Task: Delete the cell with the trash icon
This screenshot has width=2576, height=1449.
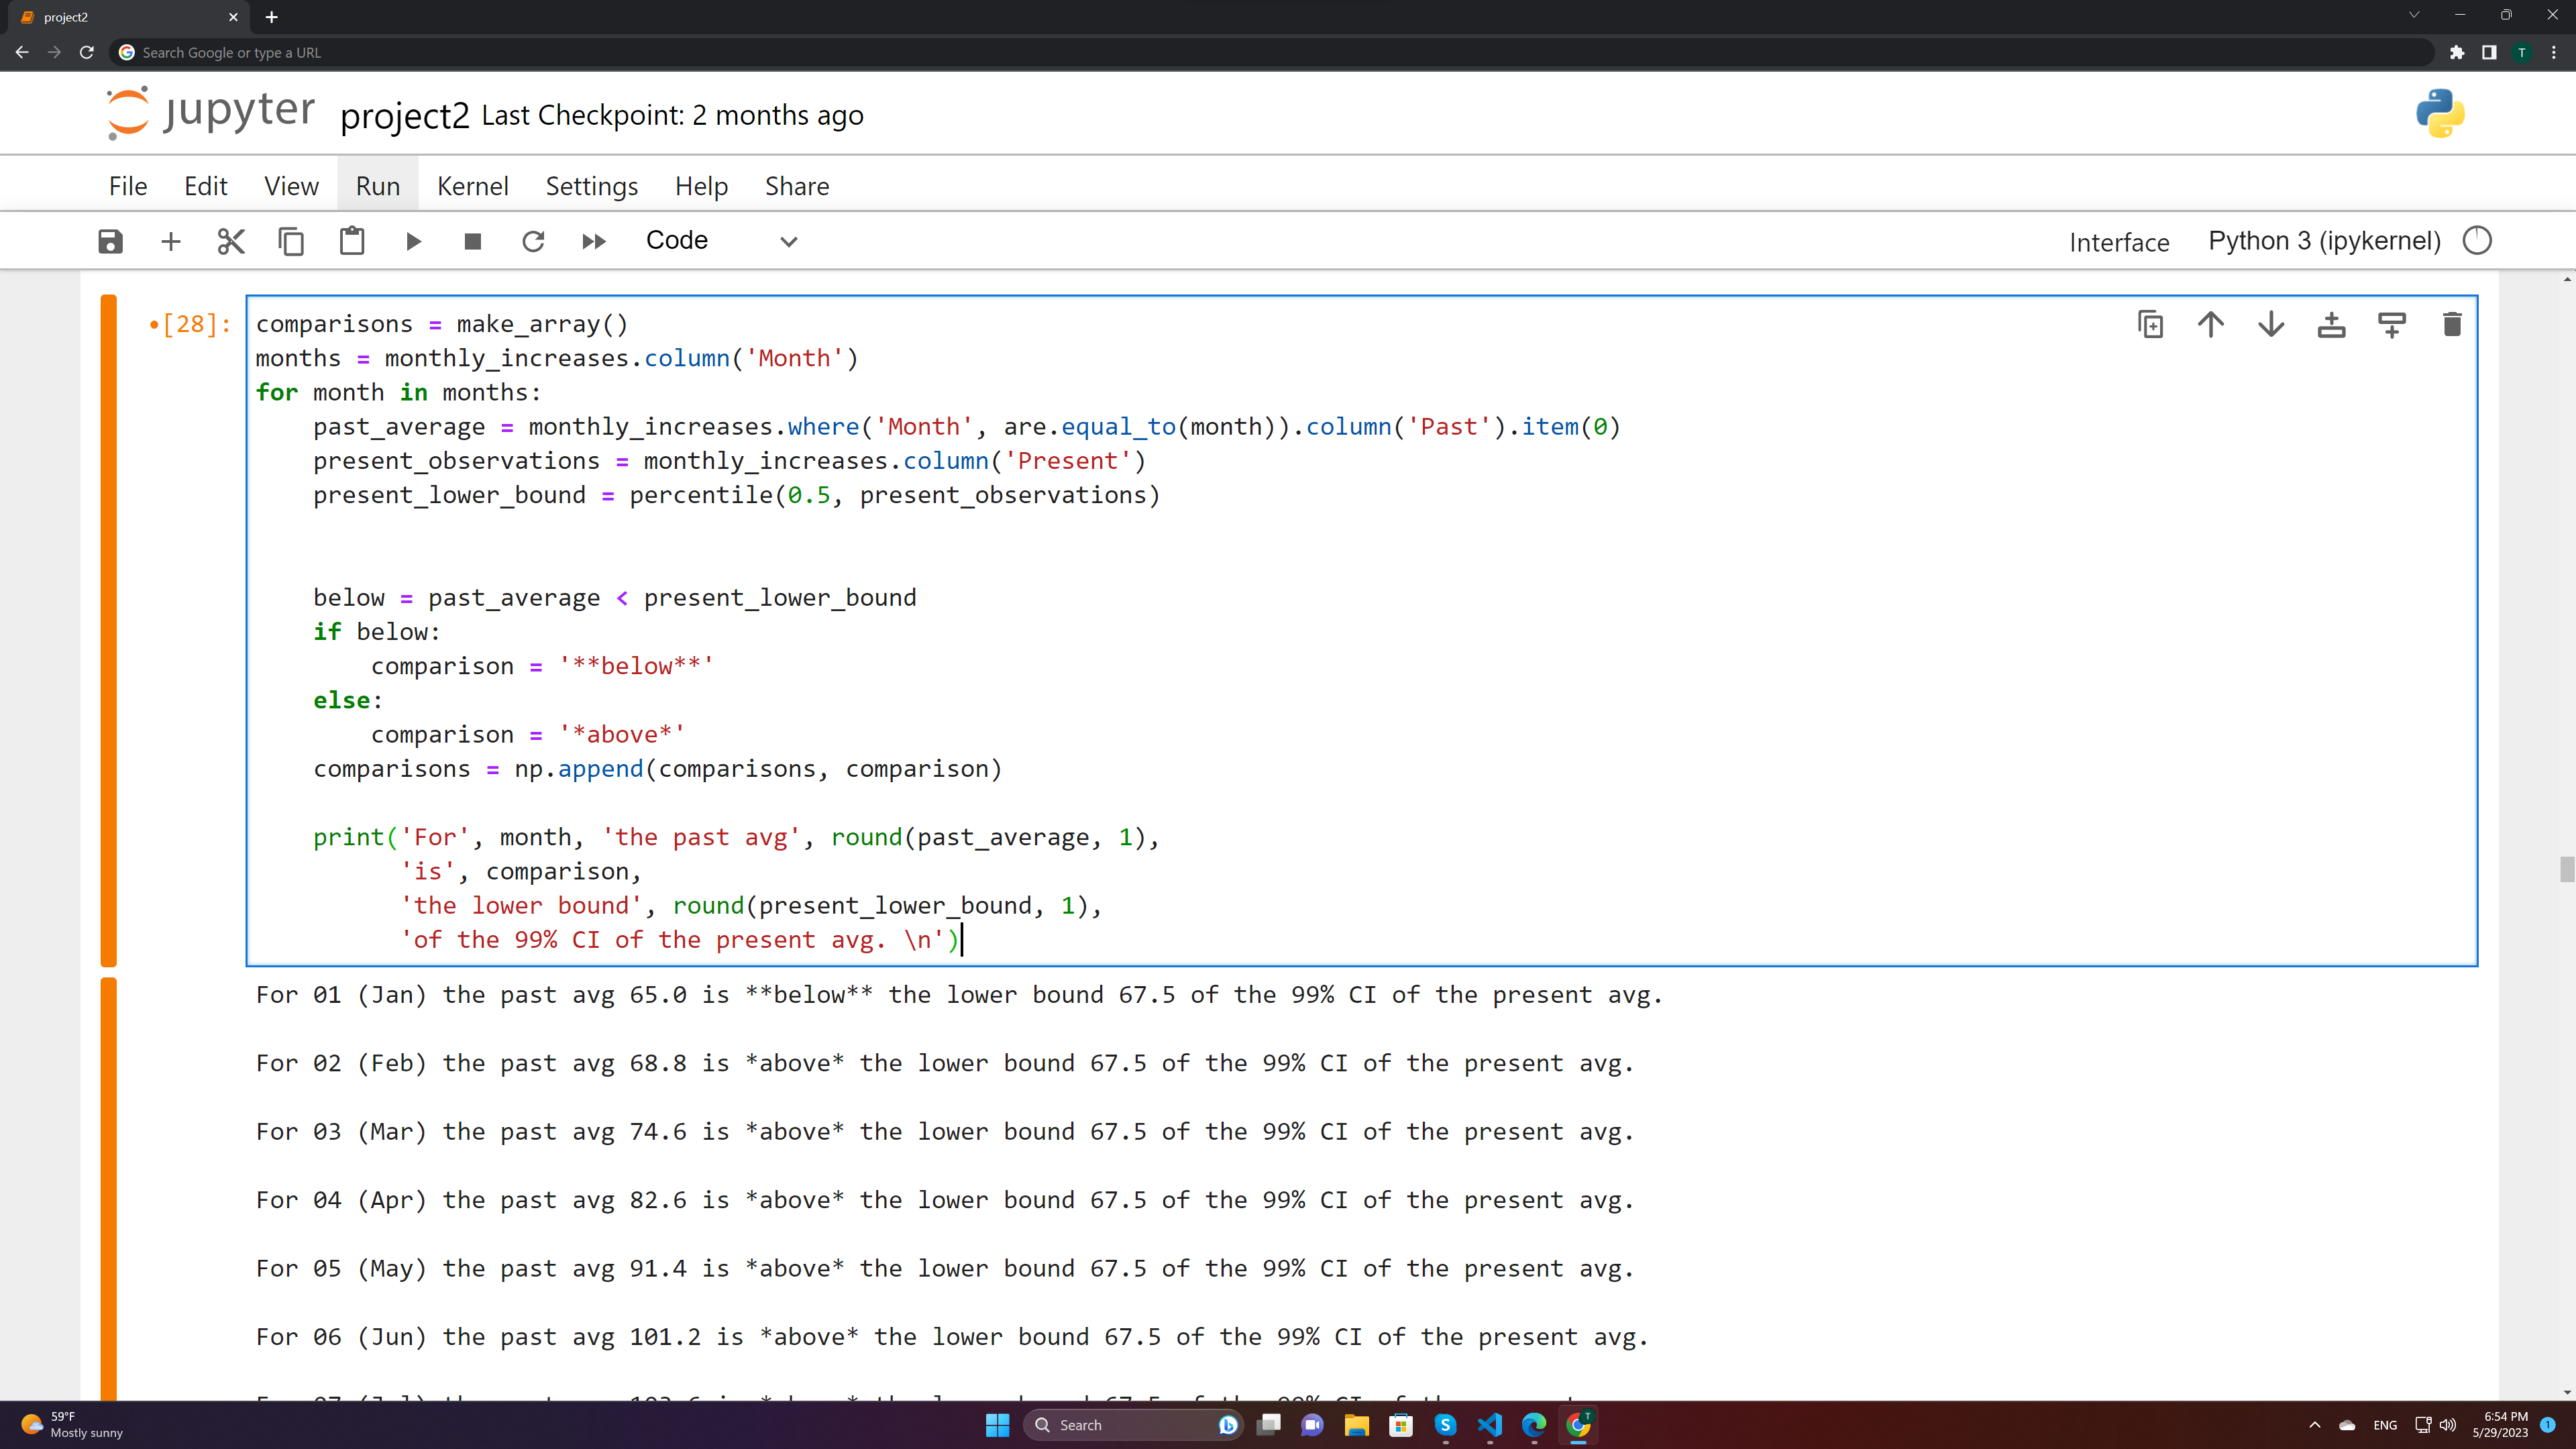Action: pos(2452,324)
